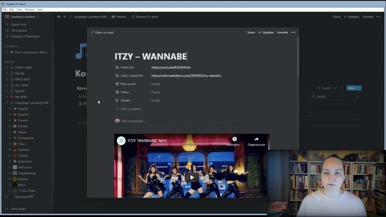Click Share in the page popup

[x=251, y=33]
